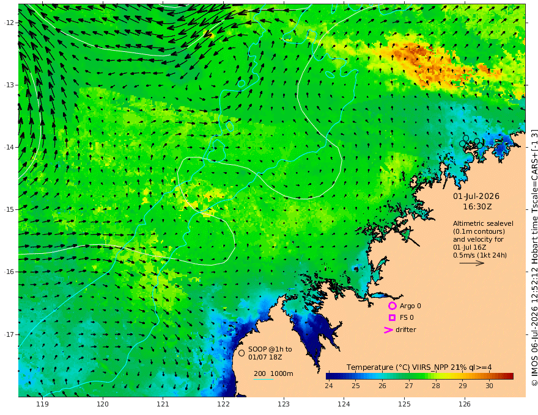The height and width of the screenshot is (415, 538).
Task: Click the 'Temperature (°C) VIIRS_NPP 21% ql>=4' title
Action: (x=419, y=367)
